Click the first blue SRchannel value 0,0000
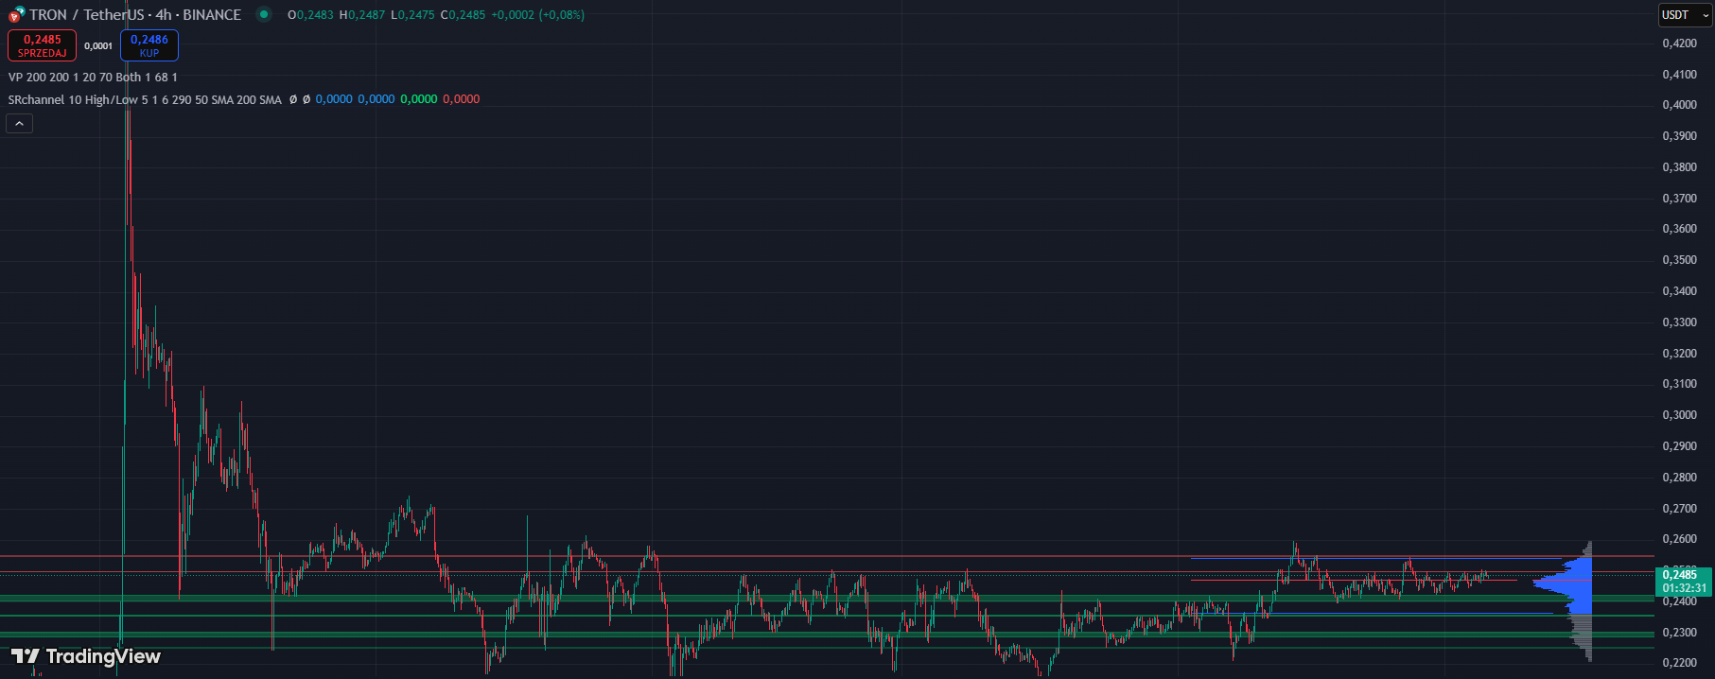 coord(334,99)
